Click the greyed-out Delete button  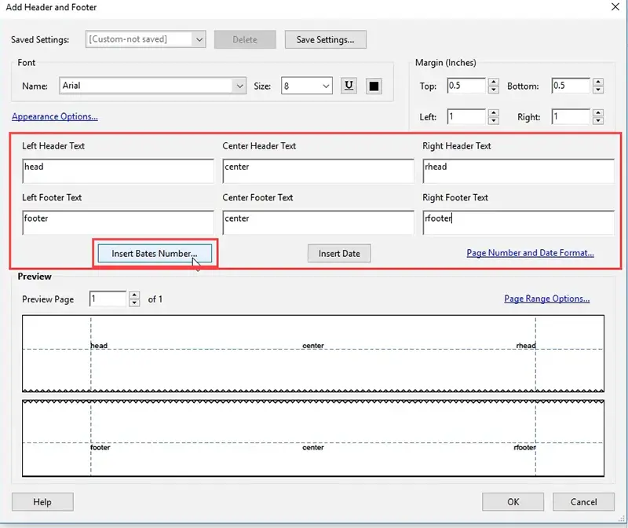point(245,40)
